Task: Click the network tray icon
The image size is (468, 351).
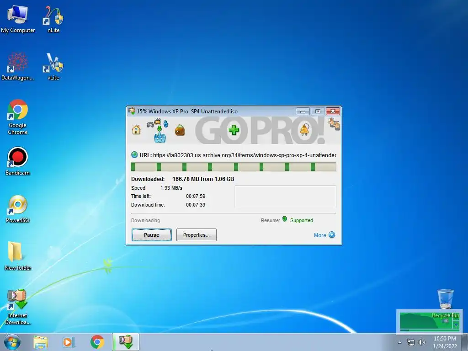Action: click(x=411, y=343)
